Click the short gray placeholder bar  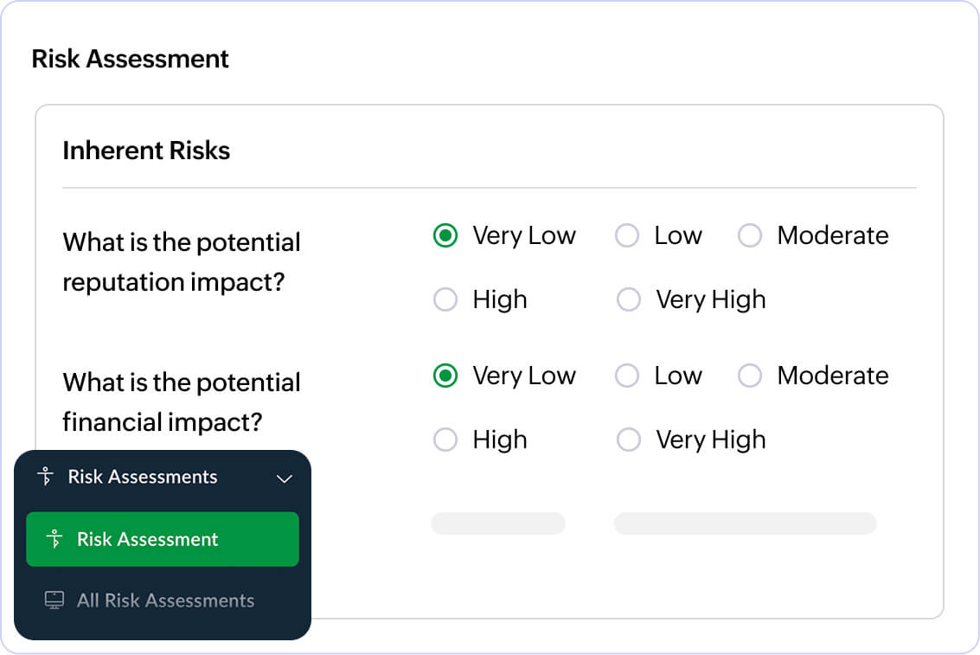pyautogui.click(x=498, y=523)
